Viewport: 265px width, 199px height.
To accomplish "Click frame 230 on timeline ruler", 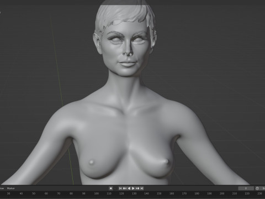I will pos(259,193).
